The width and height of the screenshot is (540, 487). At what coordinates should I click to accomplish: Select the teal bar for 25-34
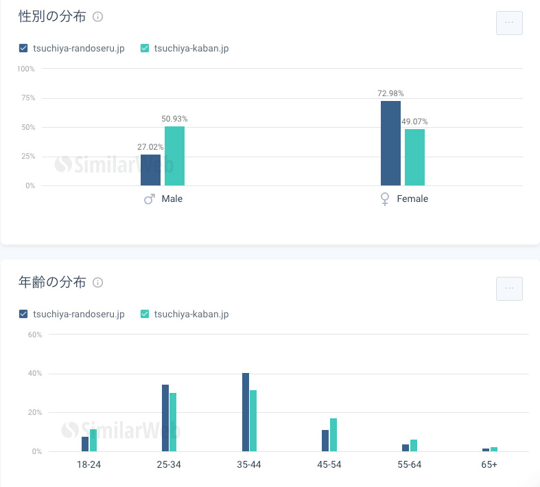173,422
